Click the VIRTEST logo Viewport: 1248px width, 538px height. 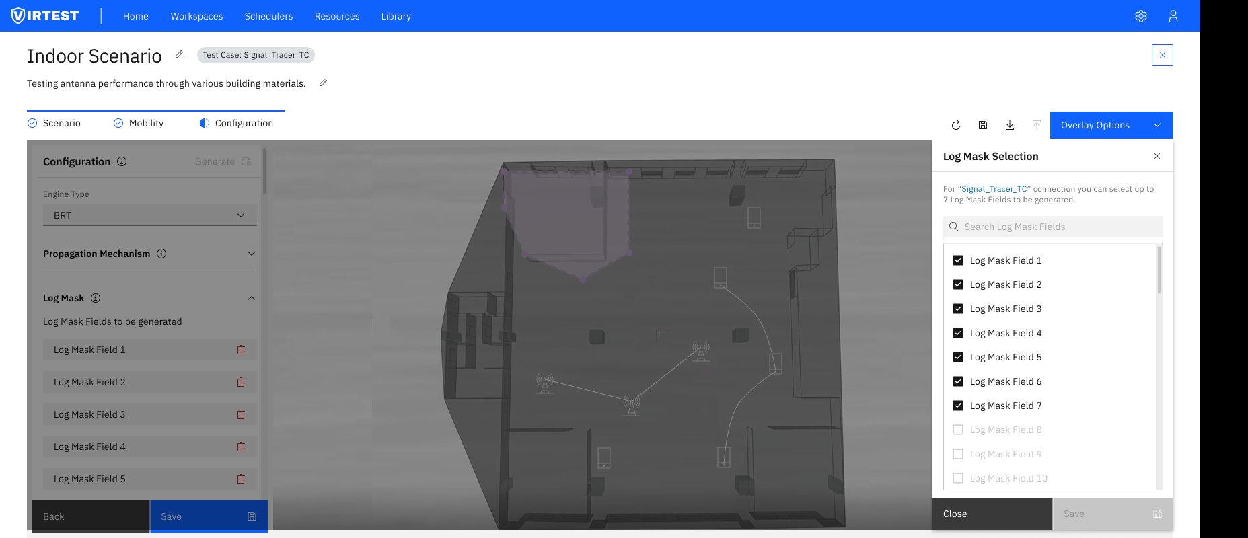pos(45,15)
